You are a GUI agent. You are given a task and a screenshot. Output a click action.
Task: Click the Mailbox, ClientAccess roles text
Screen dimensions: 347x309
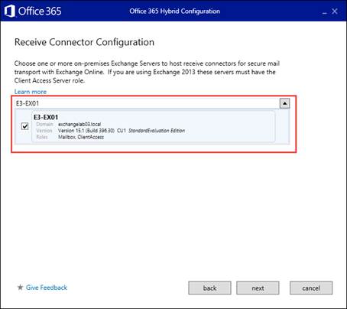click(81, 137)
